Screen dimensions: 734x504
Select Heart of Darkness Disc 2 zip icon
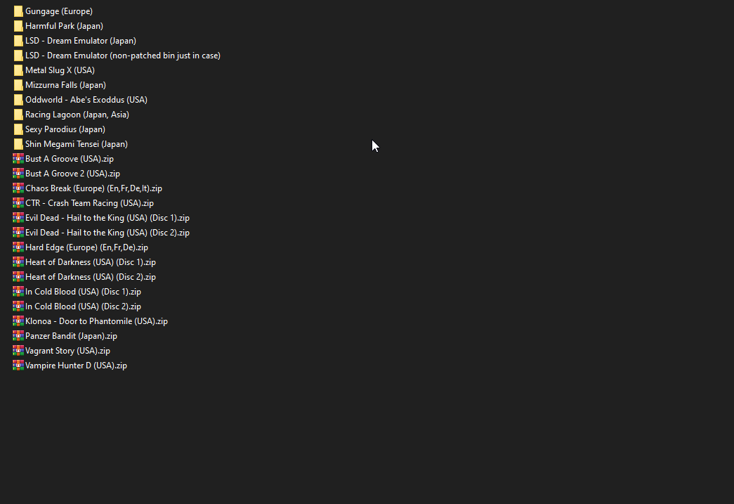click(18, 277)
